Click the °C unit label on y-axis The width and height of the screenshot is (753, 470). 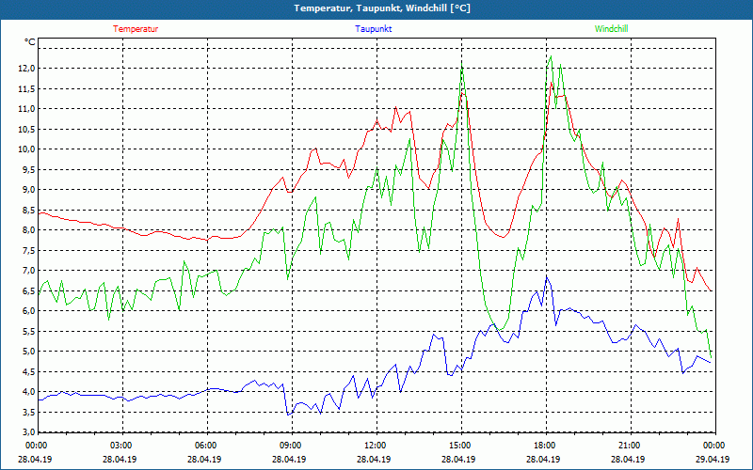click(x=30, y=42)
